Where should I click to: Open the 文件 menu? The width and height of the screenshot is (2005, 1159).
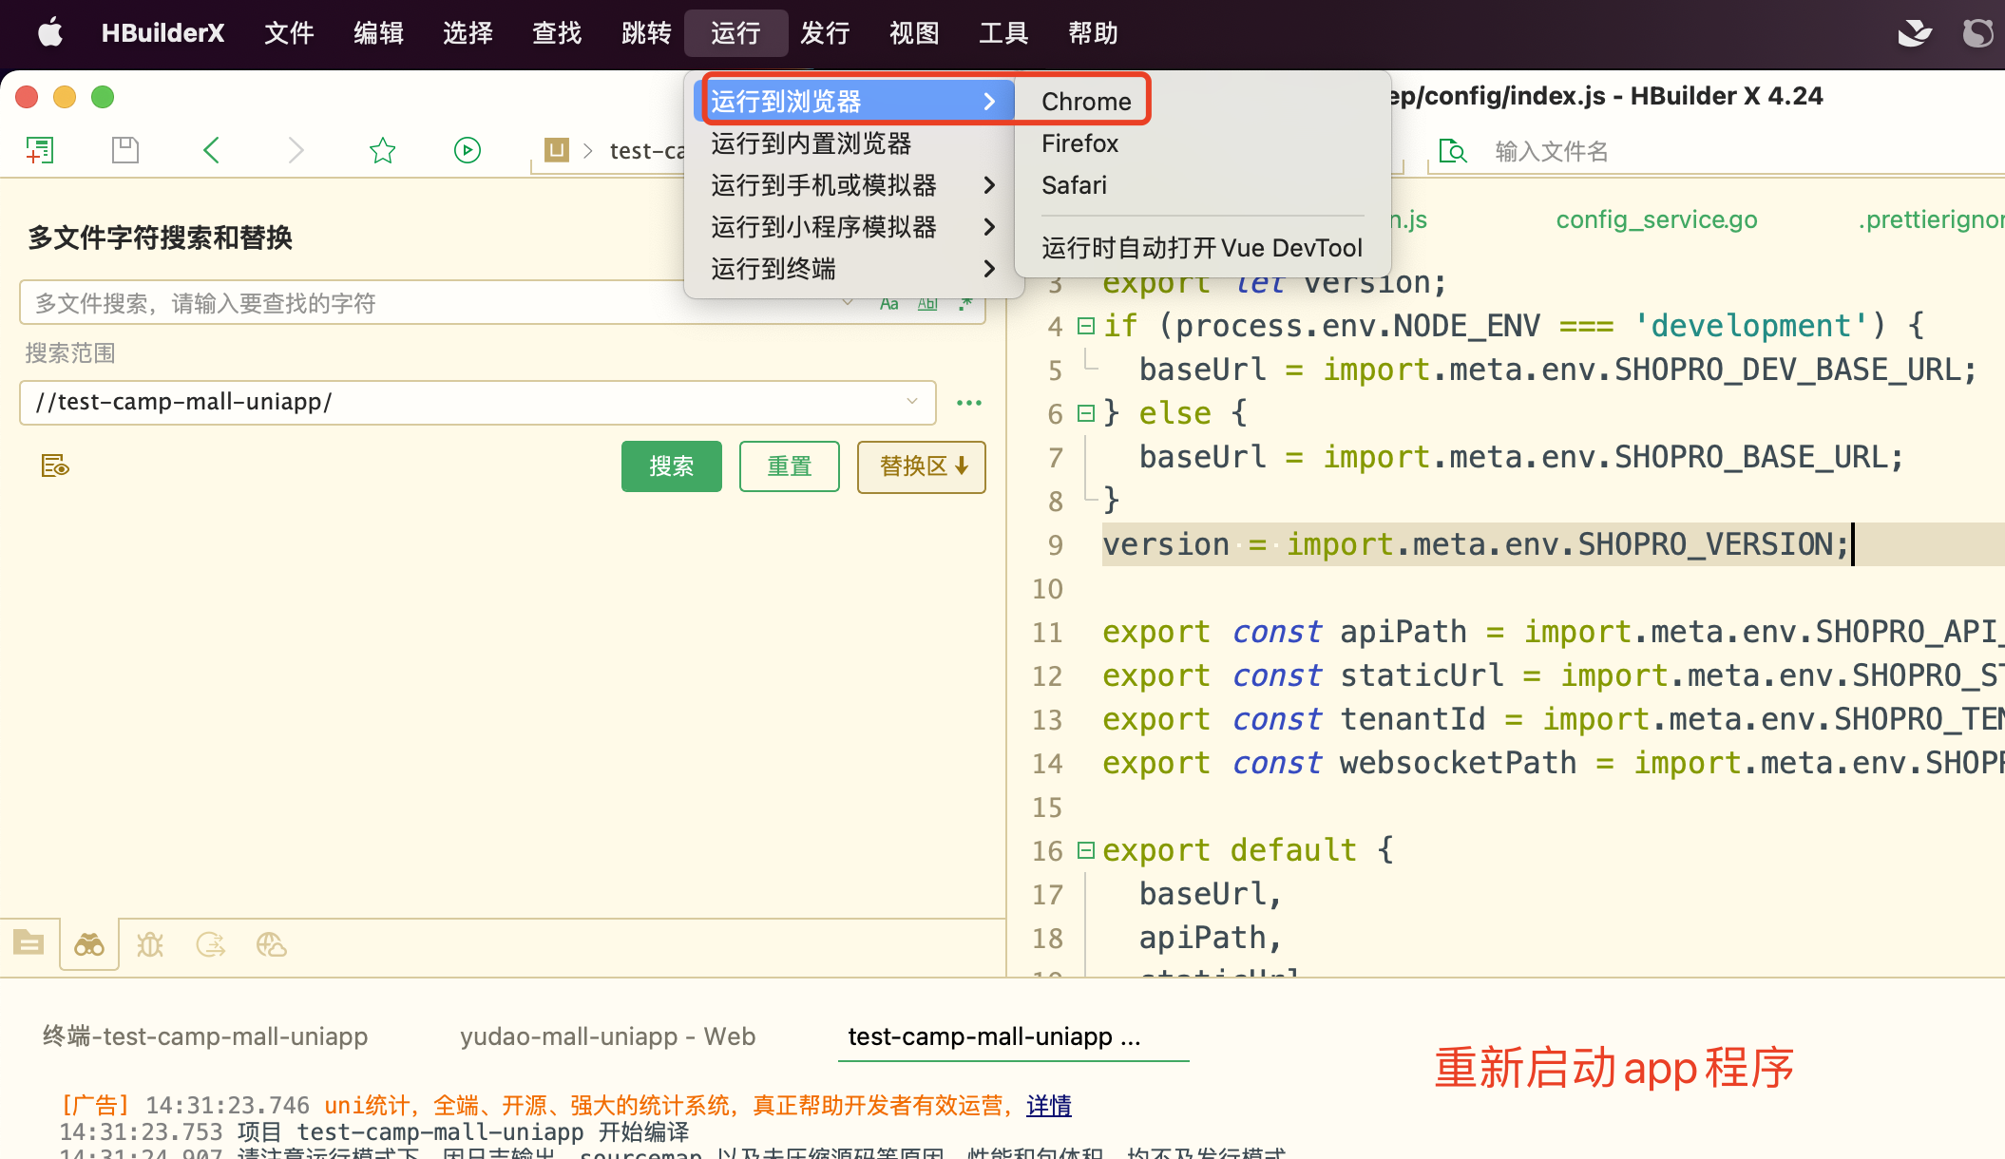[x=289, y=33]
